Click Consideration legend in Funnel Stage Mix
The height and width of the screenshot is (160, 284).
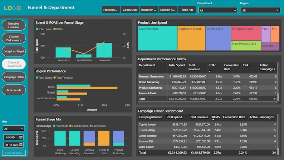coord(79,126)
